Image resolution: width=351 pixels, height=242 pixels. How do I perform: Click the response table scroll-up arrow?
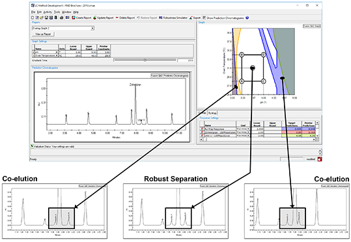click(317, 123)
